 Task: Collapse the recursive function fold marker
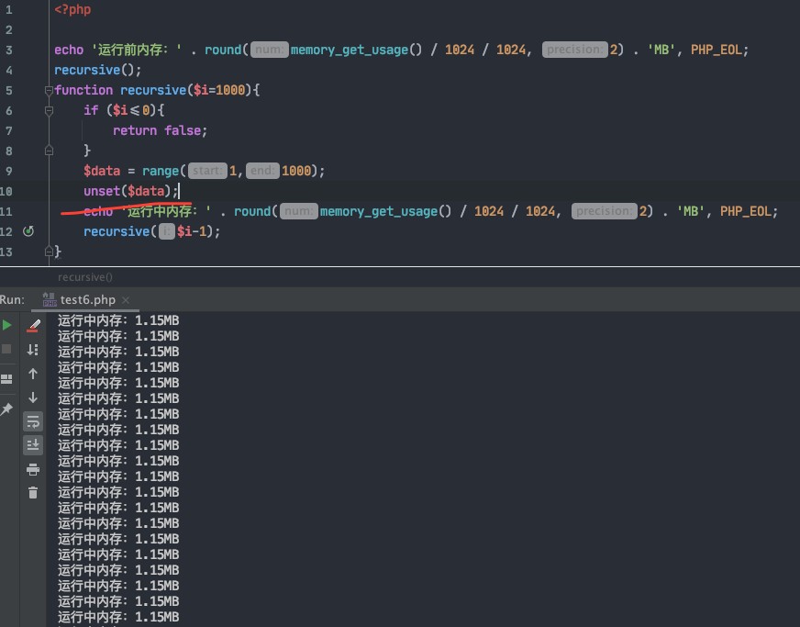[x=49, y=90]
